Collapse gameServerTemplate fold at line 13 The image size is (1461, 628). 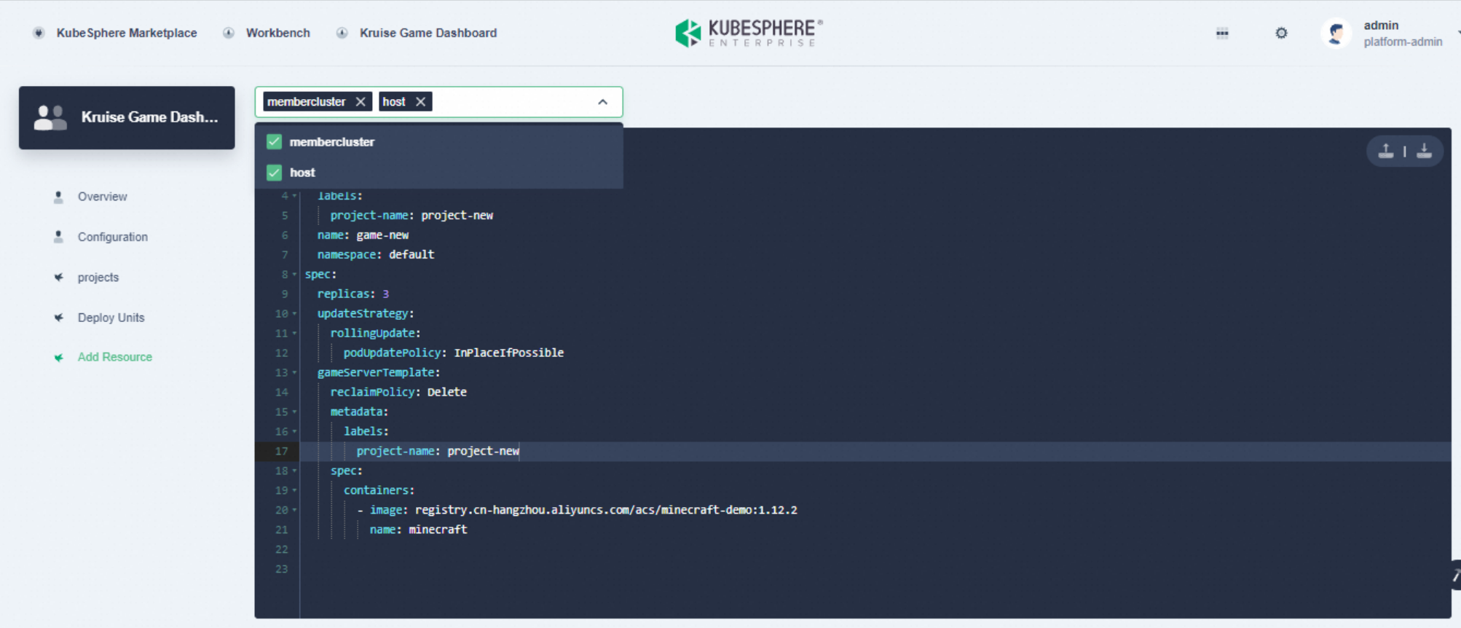click(294, 373)
